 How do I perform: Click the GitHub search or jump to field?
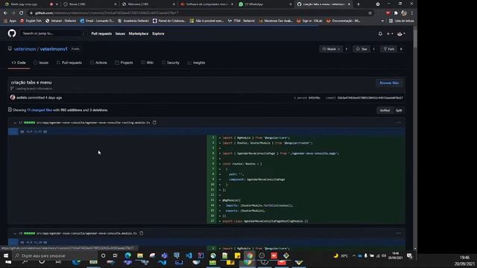54,33
